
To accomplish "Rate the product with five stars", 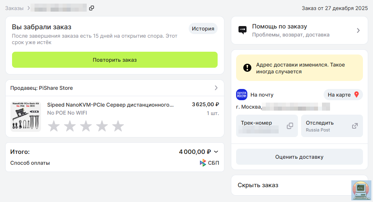I will coord(118,126).
